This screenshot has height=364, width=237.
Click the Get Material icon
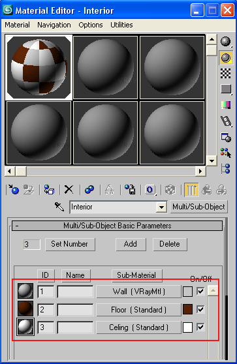(x=14, y=190)
